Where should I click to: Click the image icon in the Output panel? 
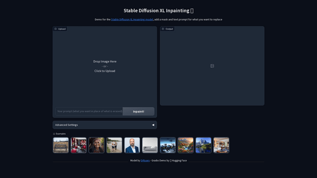[212, 66]
